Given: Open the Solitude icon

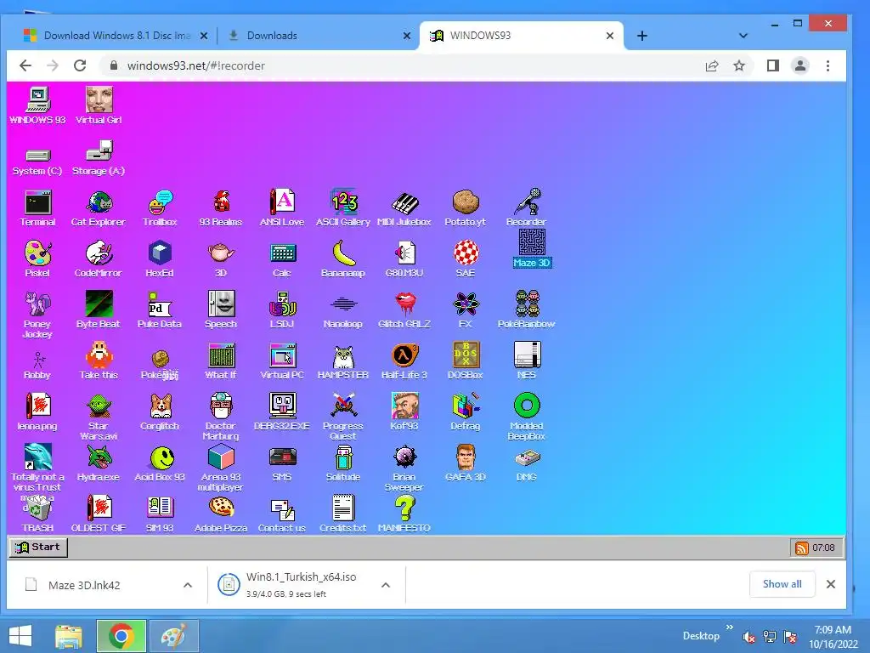Looking at the screenshot, I should click(x=343, y=463).
